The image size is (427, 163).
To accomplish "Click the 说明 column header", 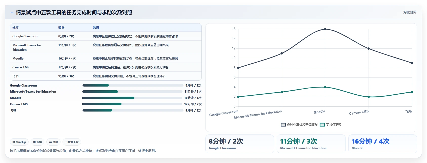I will coord(96,28).
